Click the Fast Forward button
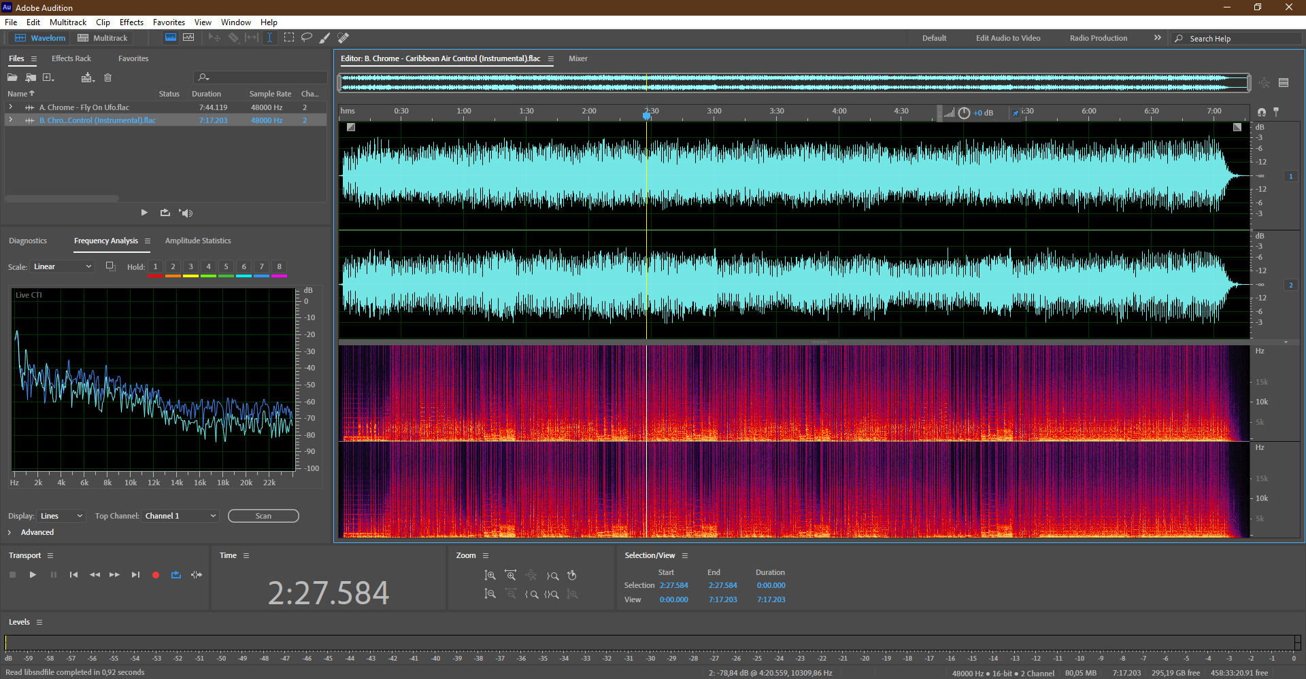The height and width of the screenshot is (679, 1306). 114,575
